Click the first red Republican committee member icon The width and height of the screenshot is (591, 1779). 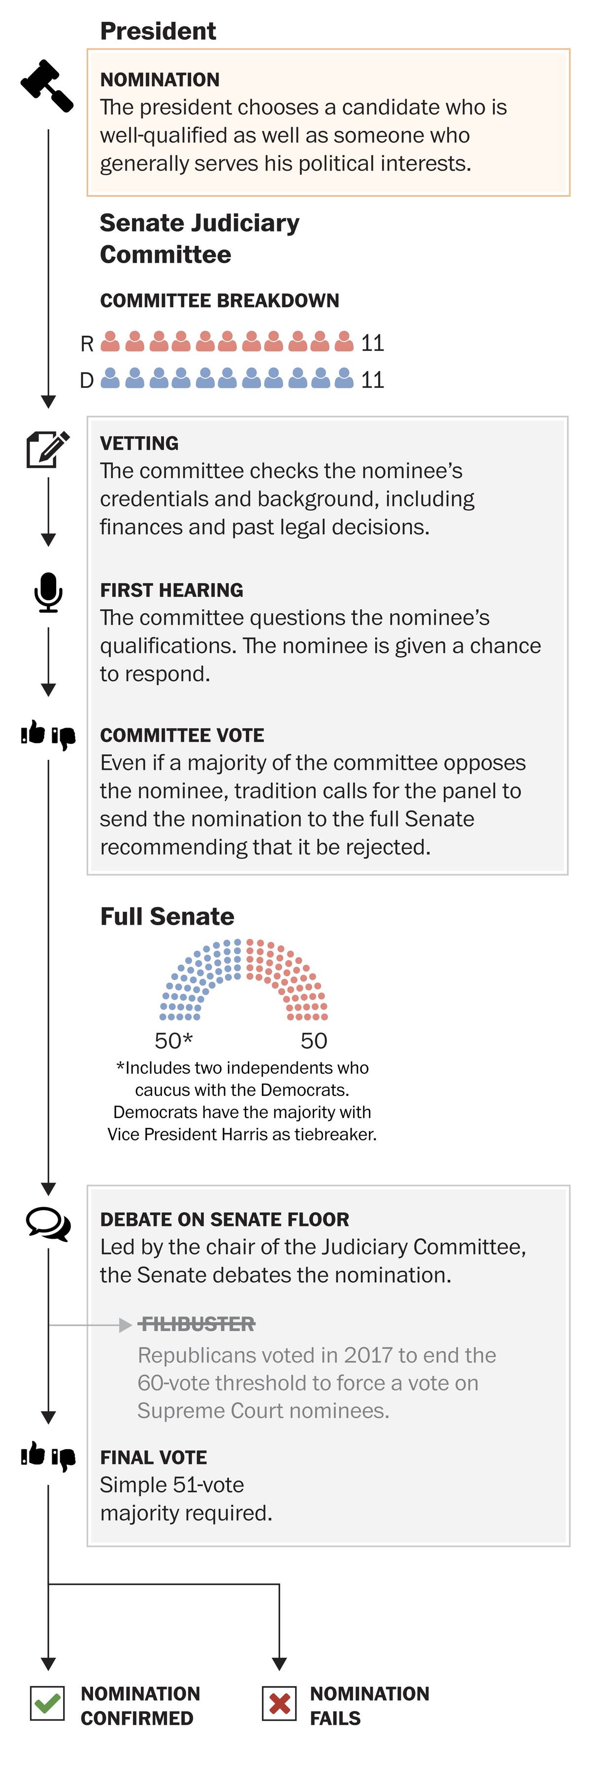(x=110, y=342)
